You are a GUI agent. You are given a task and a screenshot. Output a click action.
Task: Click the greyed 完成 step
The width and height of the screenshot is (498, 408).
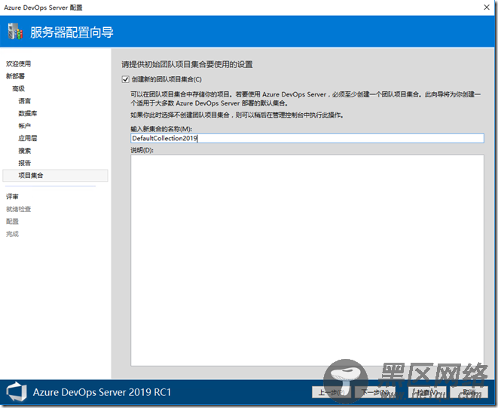12,234
